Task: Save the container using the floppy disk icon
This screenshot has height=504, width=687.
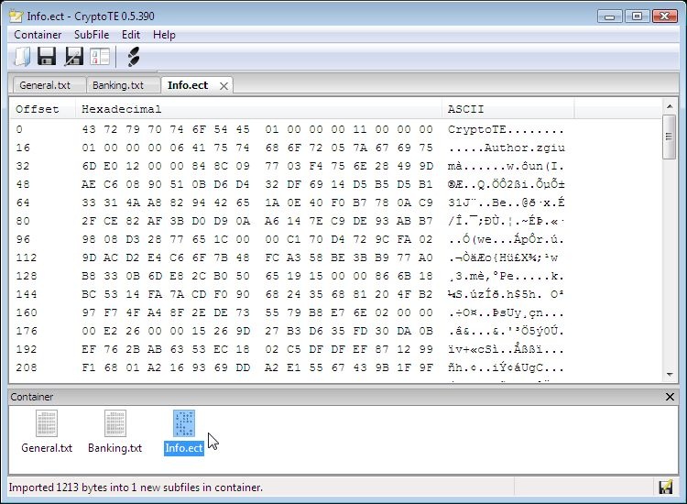Action: coord(47,57)
